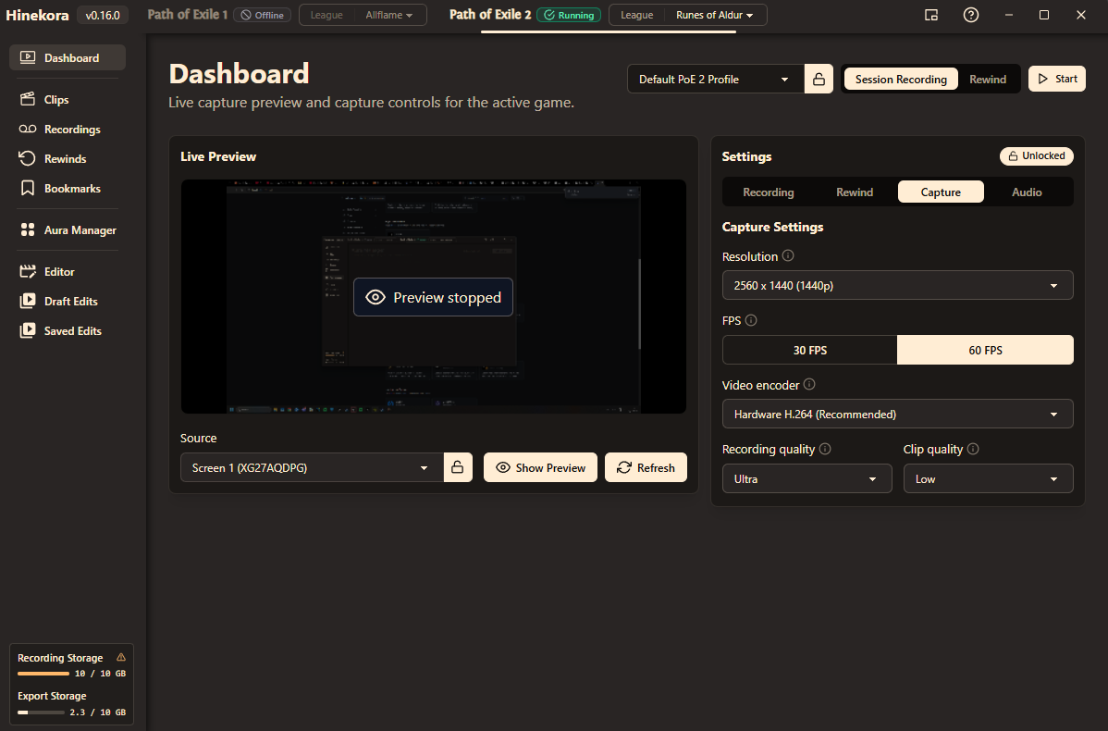Open Aura Manager in the sidebar
1108x731 pixels.
[x=68, y=230]
